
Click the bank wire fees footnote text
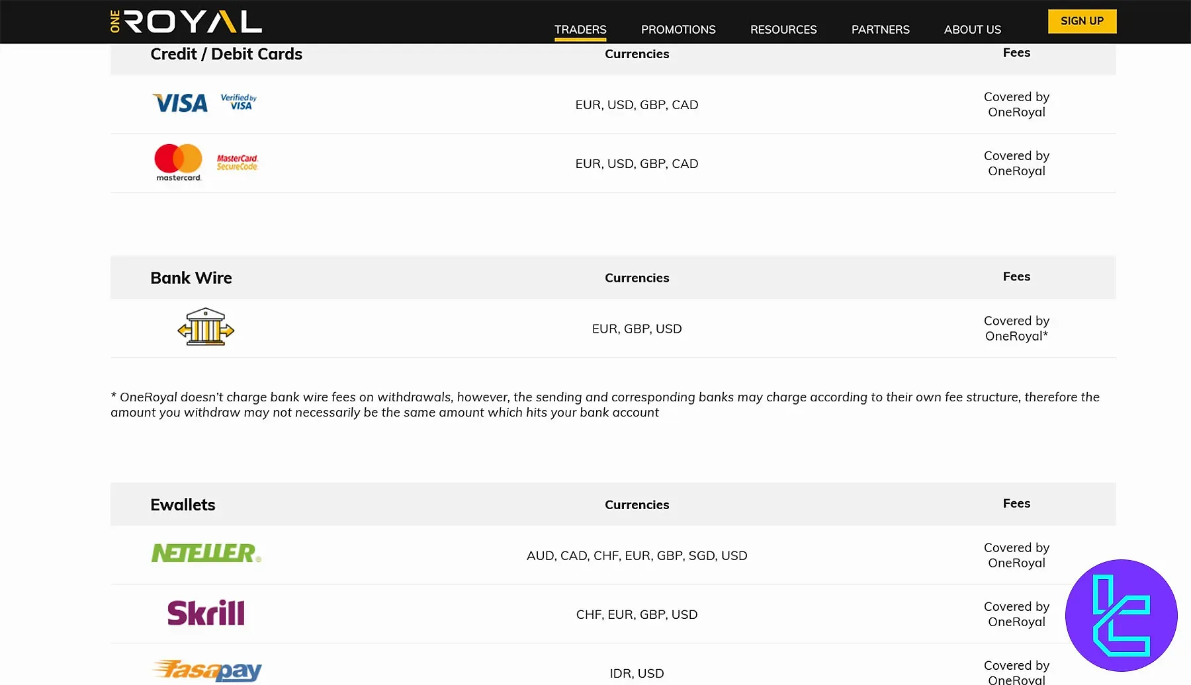click(605, 405)
